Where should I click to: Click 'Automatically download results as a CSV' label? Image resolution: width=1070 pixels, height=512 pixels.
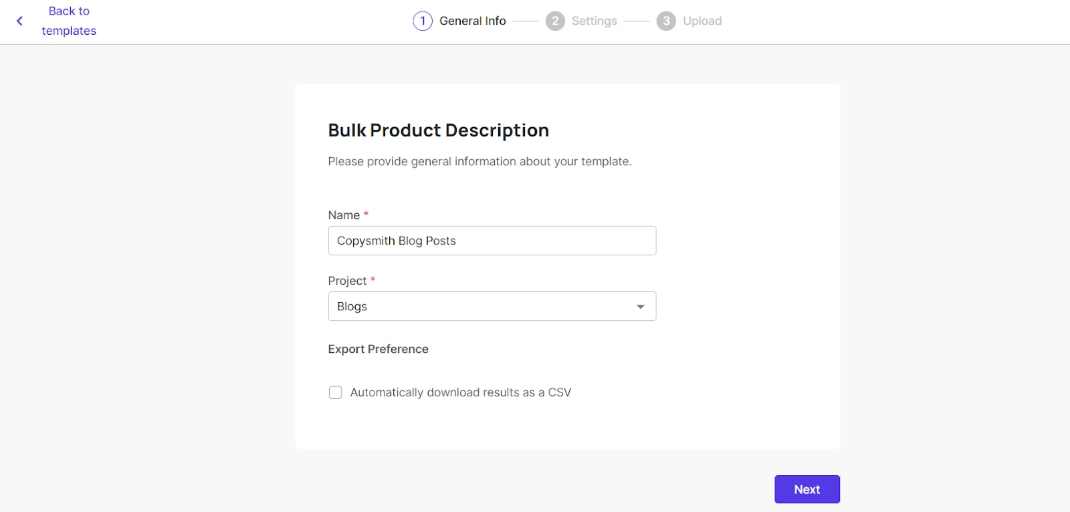(460, 392)
